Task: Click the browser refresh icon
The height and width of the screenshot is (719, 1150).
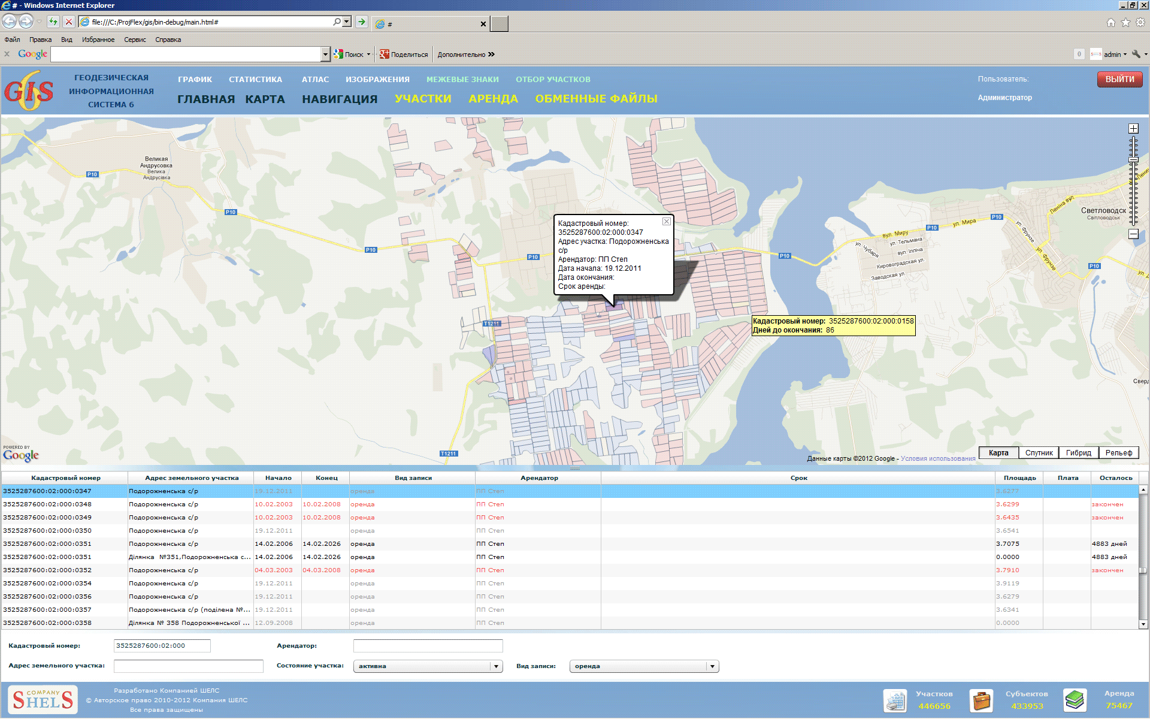Action: [x=53, y=22]
